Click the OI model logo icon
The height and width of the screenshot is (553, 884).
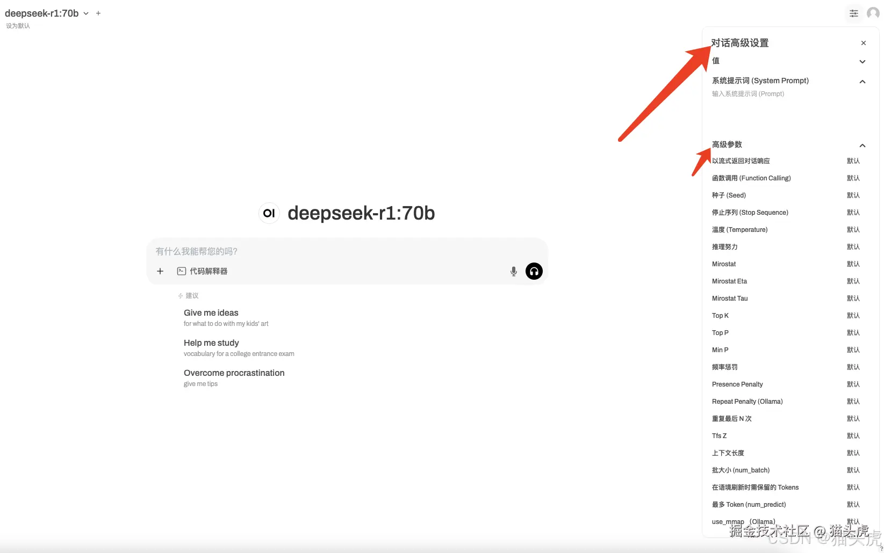269,213
